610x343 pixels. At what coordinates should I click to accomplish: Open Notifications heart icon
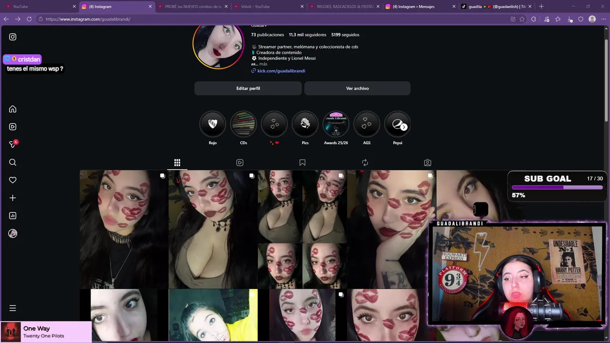point(13,180)
